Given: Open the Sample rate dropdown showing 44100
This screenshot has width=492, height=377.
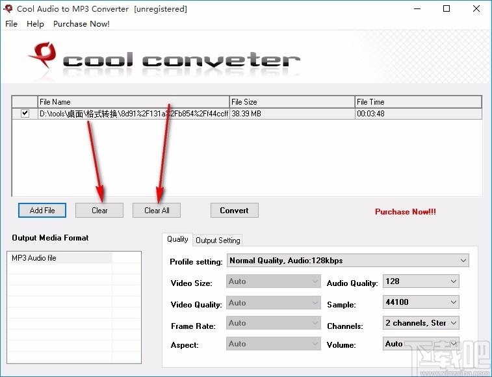Looking at the screenshot, I should point(421,302).
